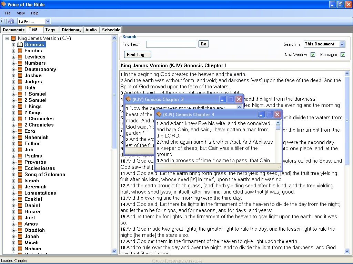Click the Find Text input field
Viewport: 353px width, 264px height.
171,44
